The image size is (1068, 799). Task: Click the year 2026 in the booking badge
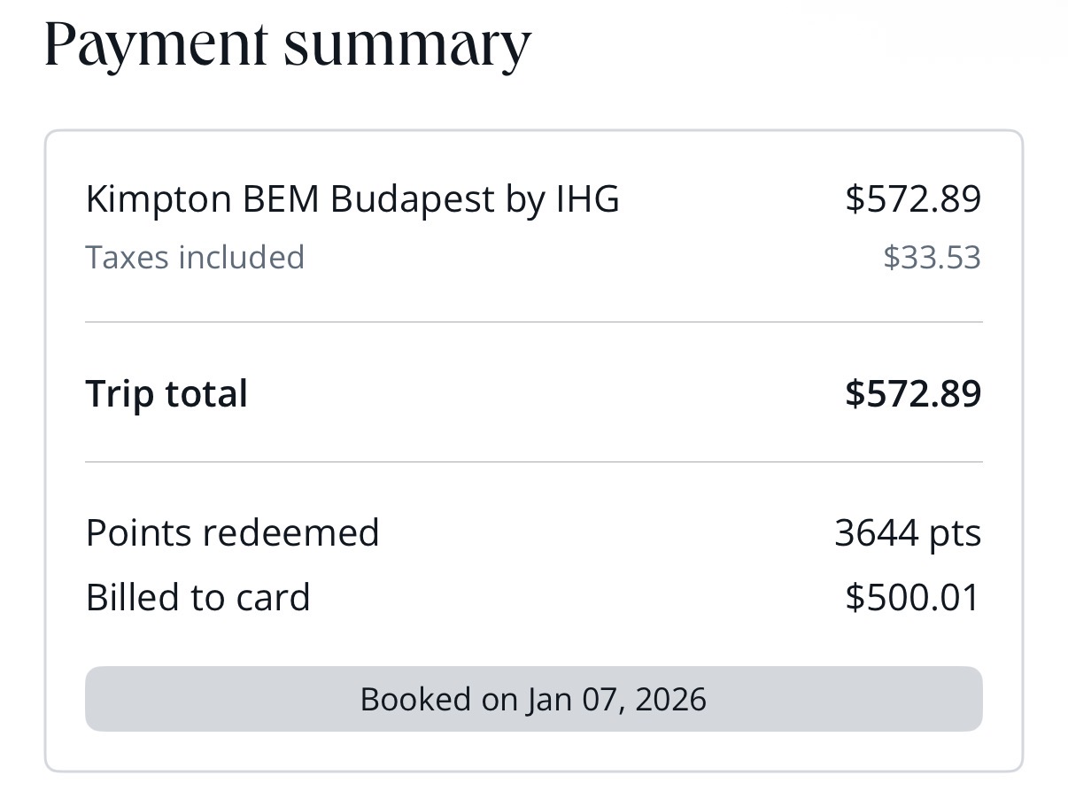click(x=670, y=699)
